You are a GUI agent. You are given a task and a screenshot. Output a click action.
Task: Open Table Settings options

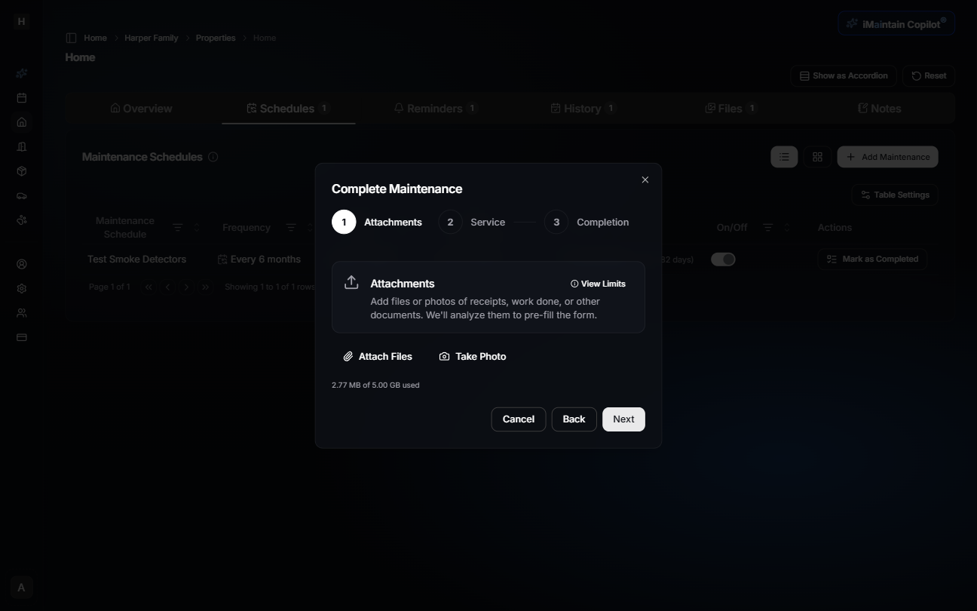click(894, 195)
